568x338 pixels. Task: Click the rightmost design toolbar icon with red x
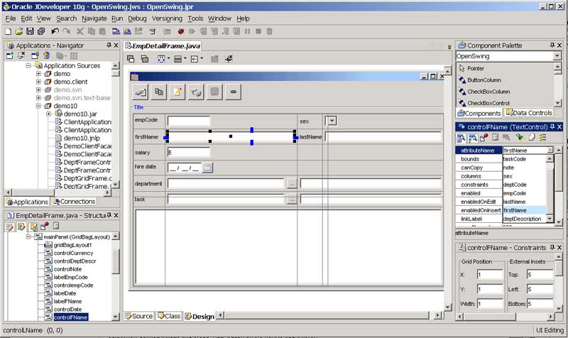[x=229, y=59]
